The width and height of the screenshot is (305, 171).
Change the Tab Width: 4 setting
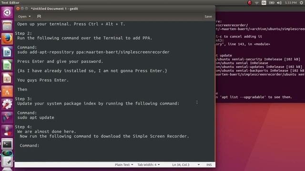point(149,165)
